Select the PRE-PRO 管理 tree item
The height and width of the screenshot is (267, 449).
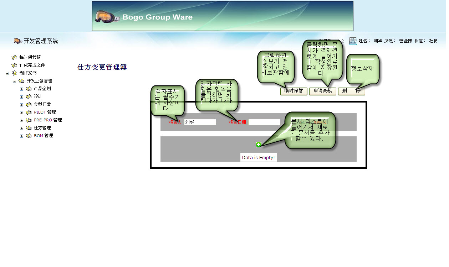coord(48,120)
